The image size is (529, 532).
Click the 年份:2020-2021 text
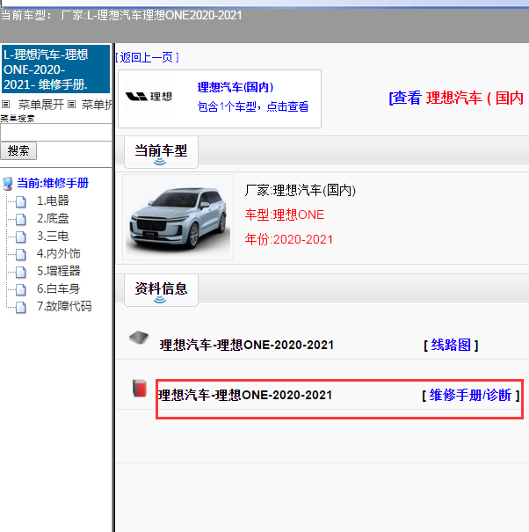point(289,239)
